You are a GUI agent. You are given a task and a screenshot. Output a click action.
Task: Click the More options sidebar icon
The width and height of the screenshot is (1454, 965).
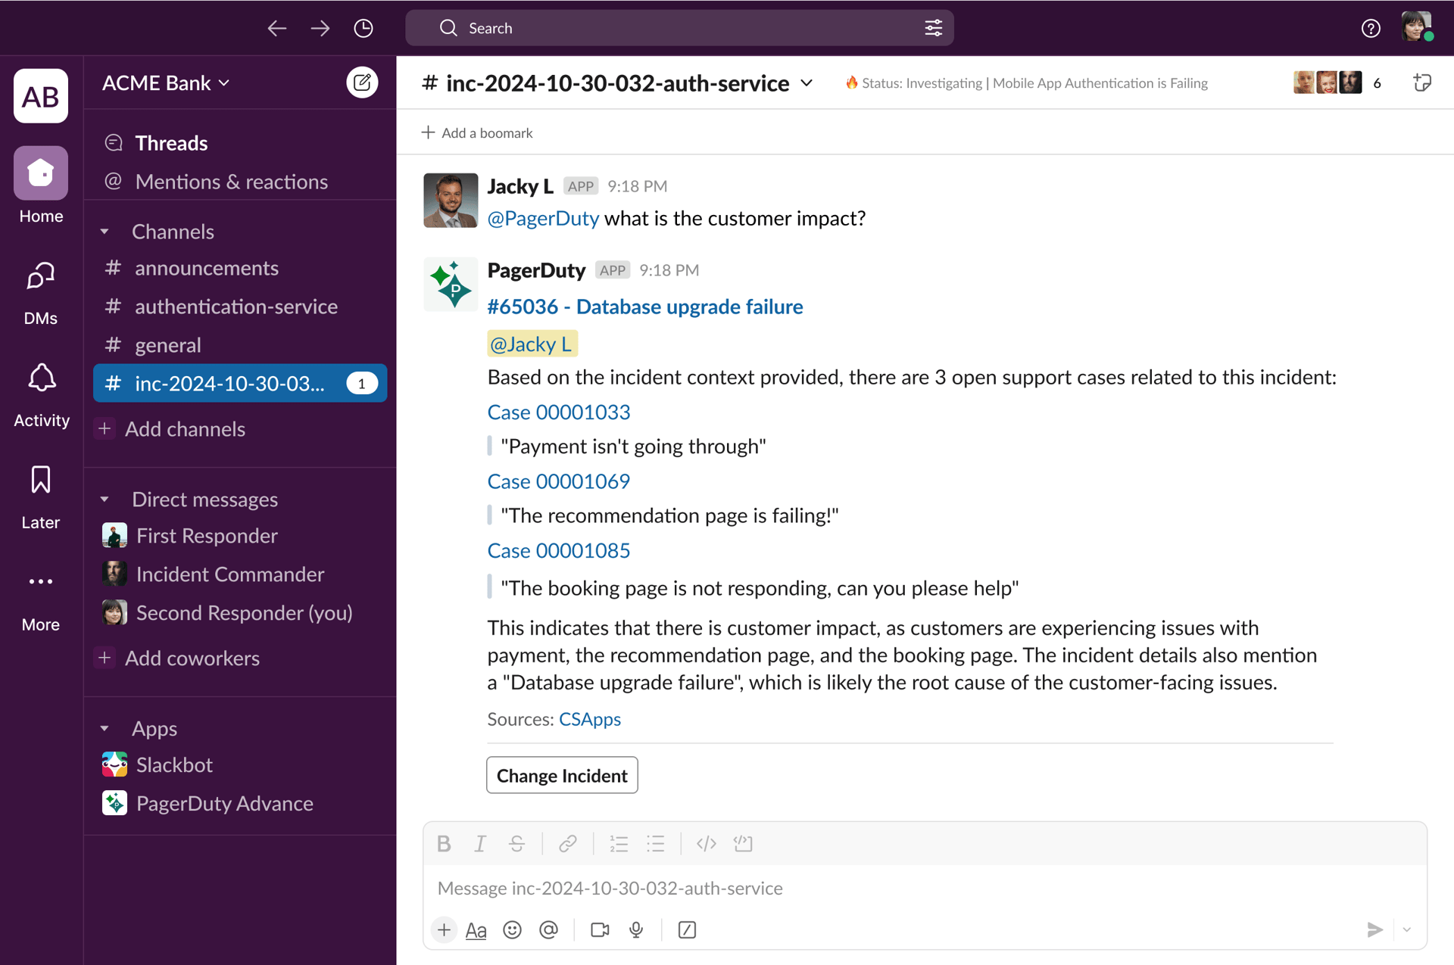point(40,581)
